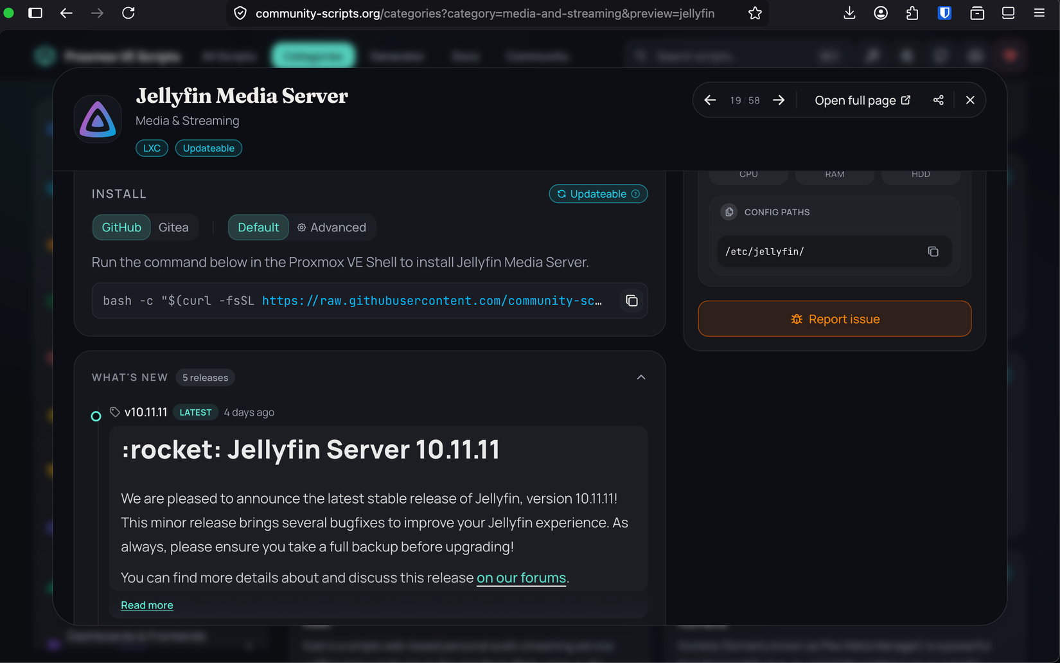Click the v10.11.11 tag icon
The width and height of the screenshot is (1060, 663).
coord(115,412)
